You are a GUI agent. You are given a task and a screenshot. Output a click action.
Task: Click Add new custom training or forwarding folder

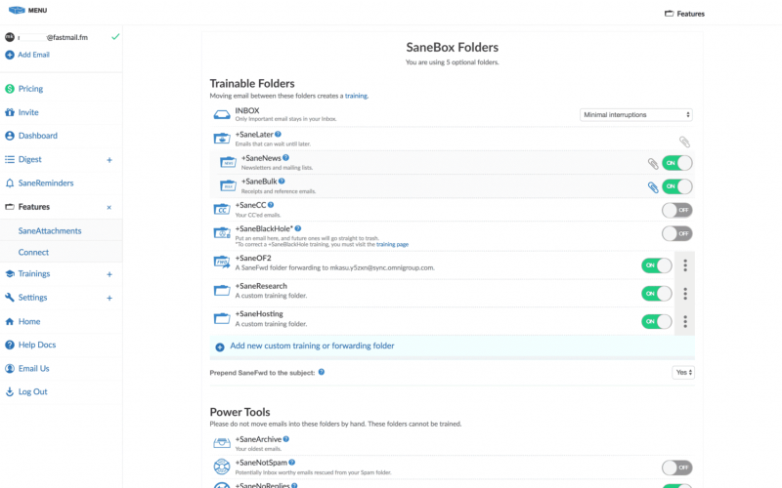click(x=312, y=346)
